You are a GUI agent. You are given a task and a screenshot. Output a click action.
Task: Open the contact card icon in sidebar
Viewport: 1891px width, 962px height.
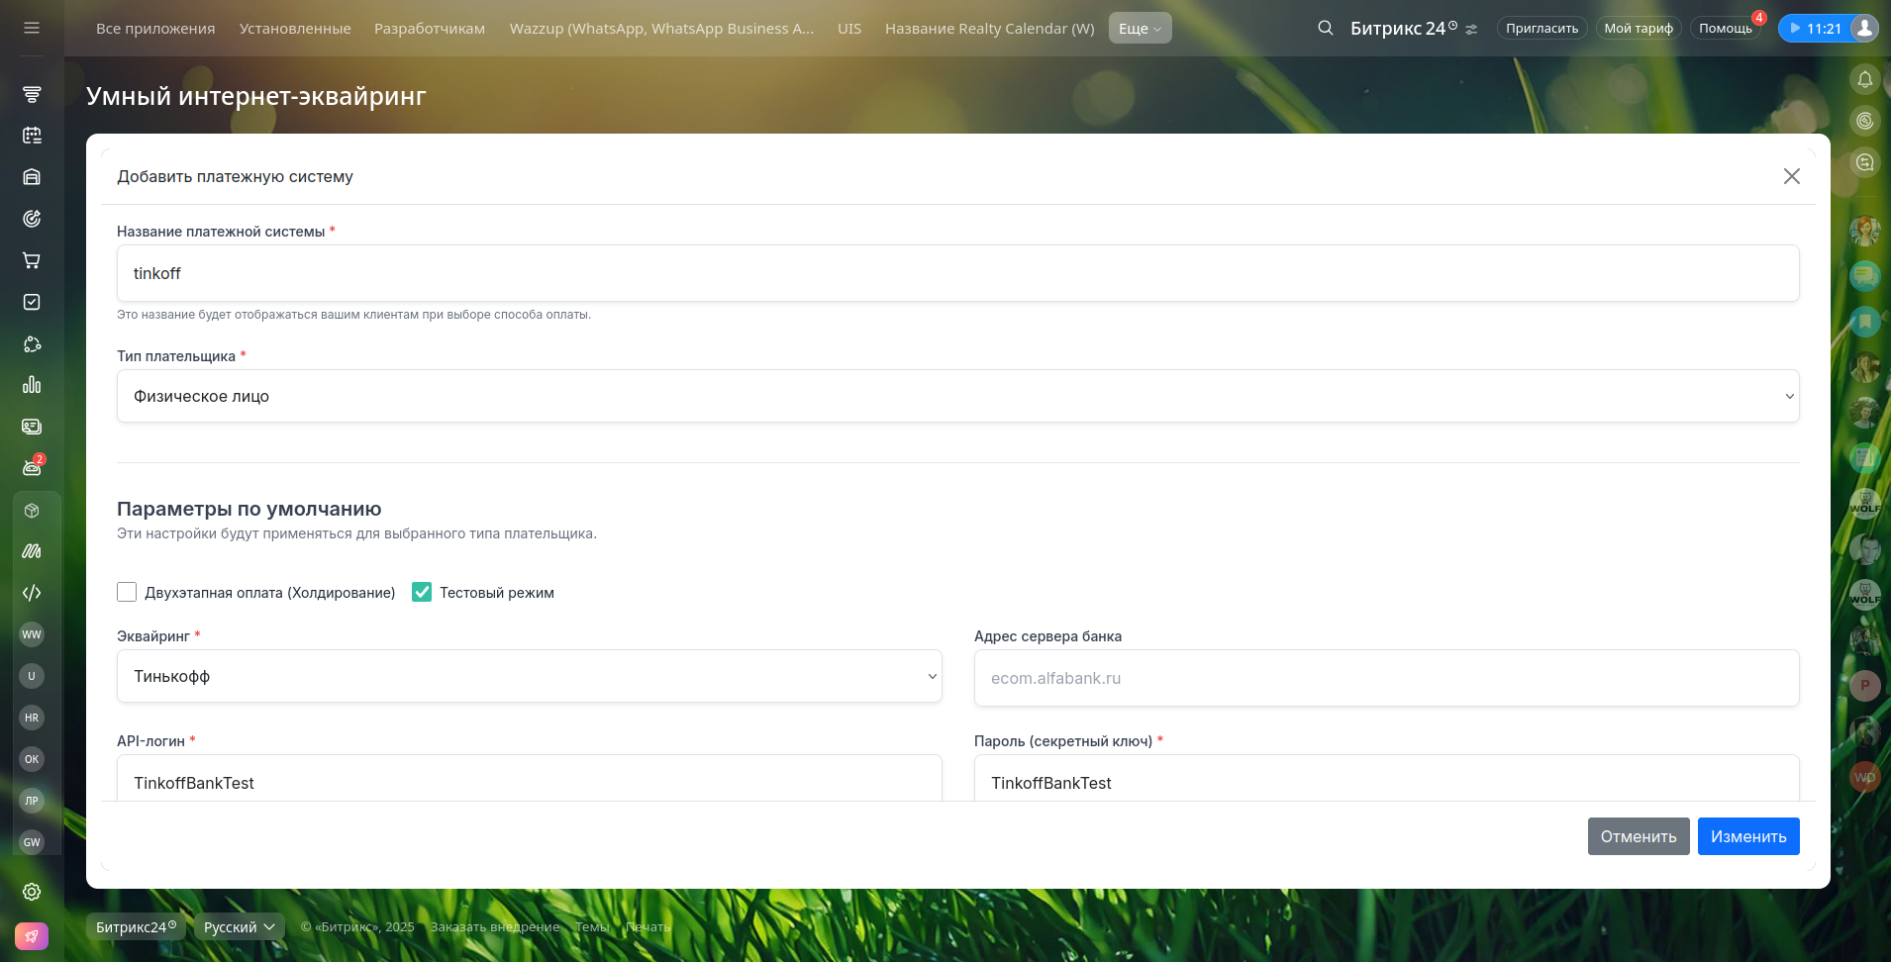tap(32, 427)
